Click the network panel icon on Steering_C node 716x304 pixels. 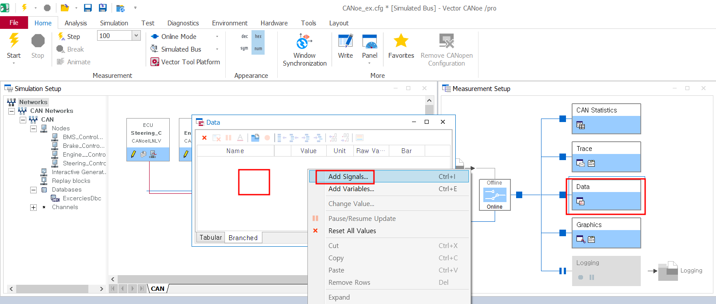point(153,154)
